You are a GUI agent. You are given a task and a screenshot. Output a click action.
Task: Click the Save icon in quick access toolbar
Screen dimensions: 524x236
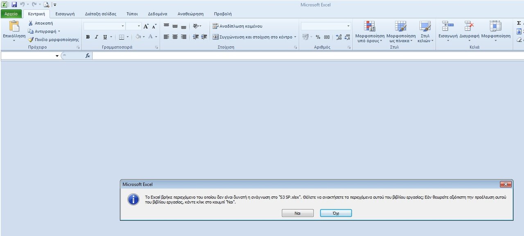coord(14,5)
